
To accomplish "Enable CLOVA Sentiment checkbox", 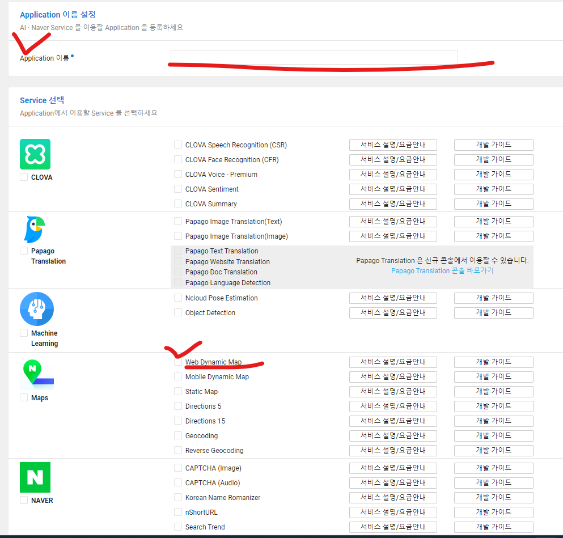I will click(x=177, y=189).
